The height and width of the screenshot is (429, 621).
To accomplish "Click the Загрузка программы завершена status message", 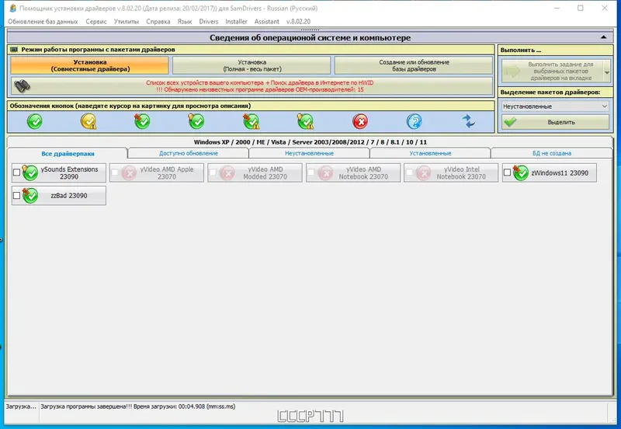I will (x=138, y=406).
